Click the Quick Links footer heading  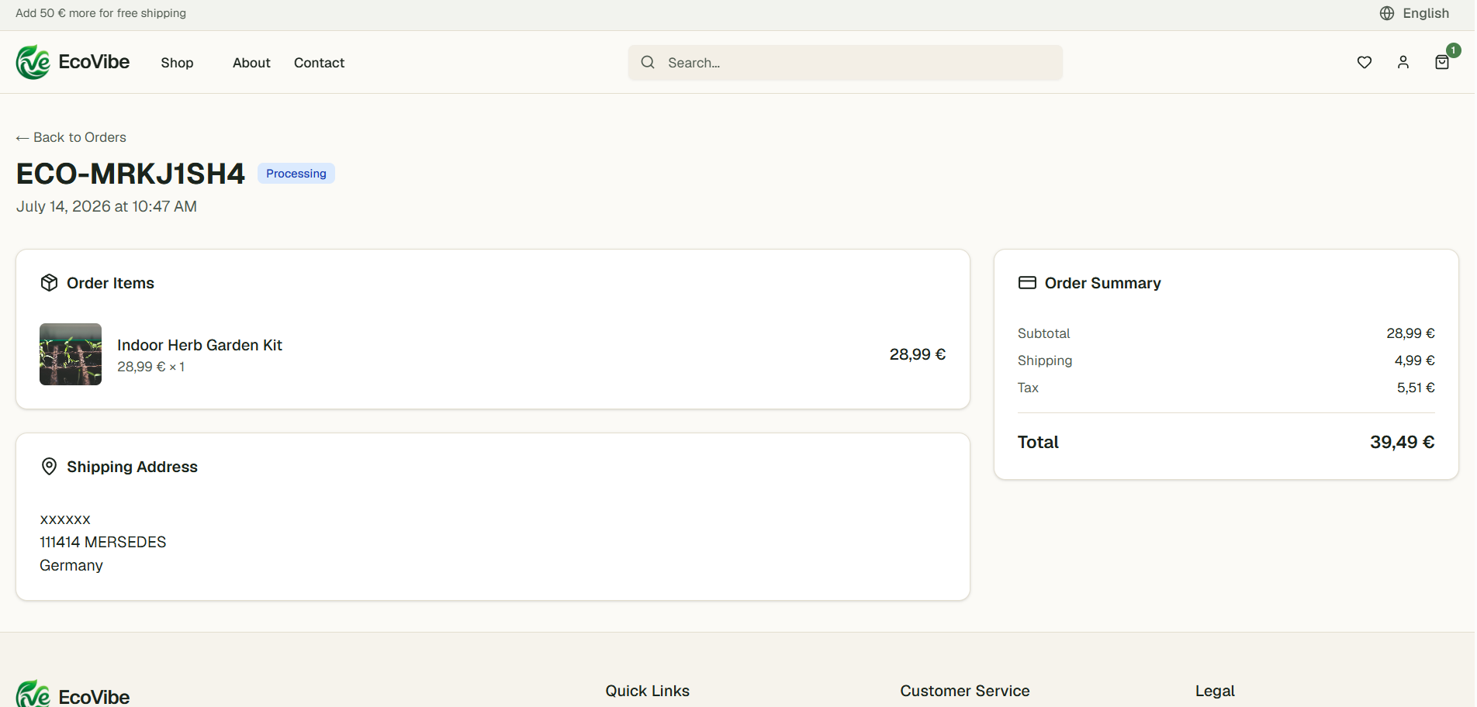coord(648,691)
